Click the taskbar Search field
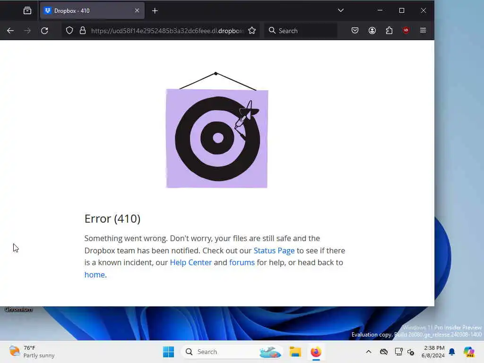 [x=232, y=352]
